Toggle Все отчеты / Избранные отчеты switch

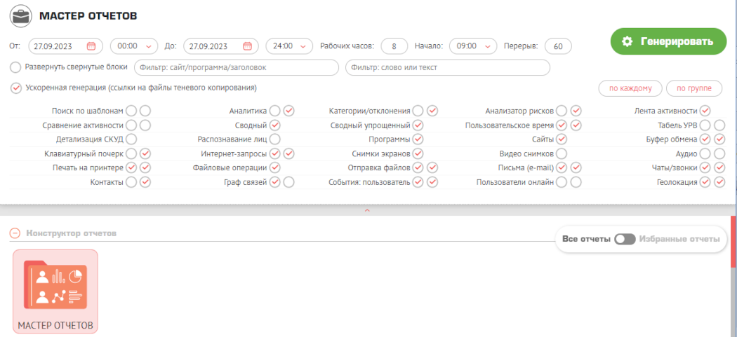tap(624, 239)
